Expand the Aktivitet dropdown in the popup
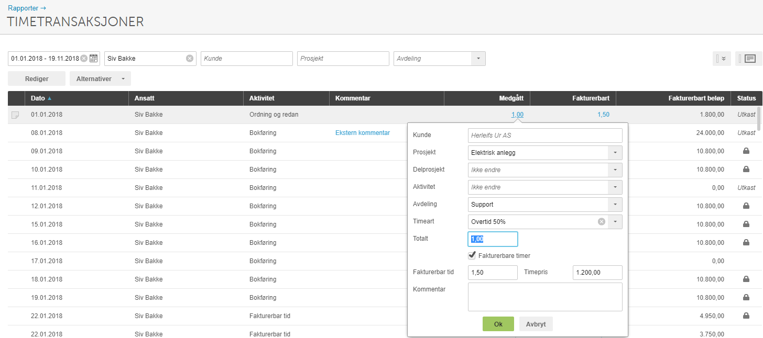This screenshot has height=338, width=763. point(615,187)
